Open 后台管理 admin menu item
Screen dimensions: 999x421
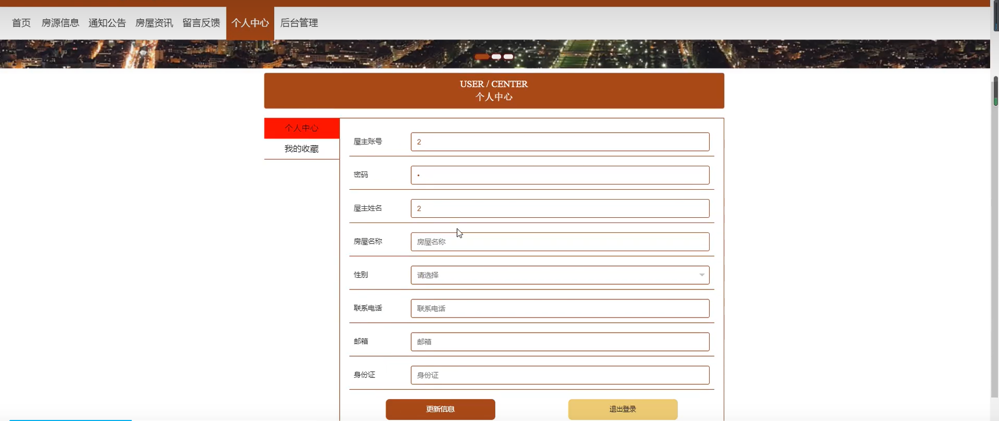point(299,23)
